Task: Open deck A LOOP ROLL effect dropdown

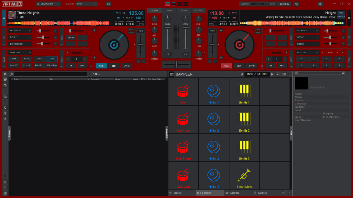Action: [20, 30]
